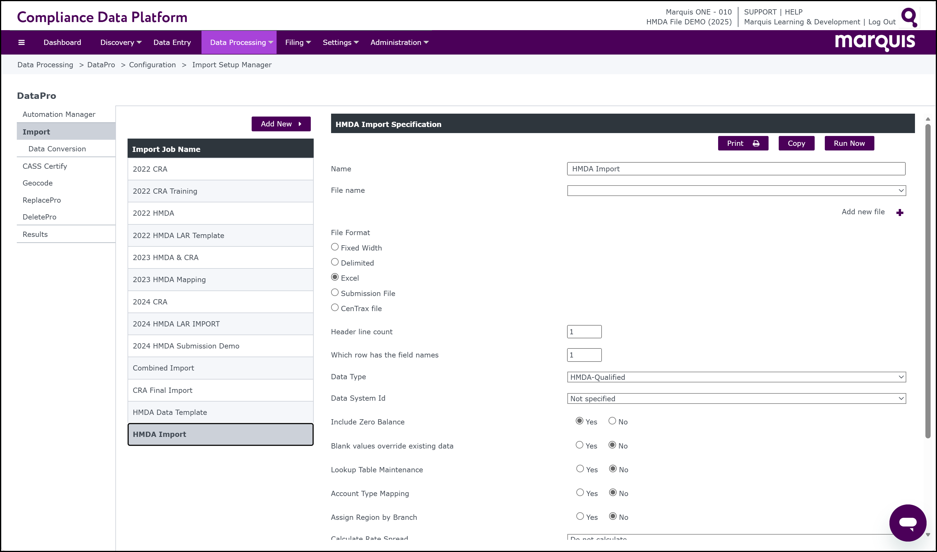Select the 2024 HMDA Submission Demo job
This screenshot has width=937, height=552.
tap(220, 346)
